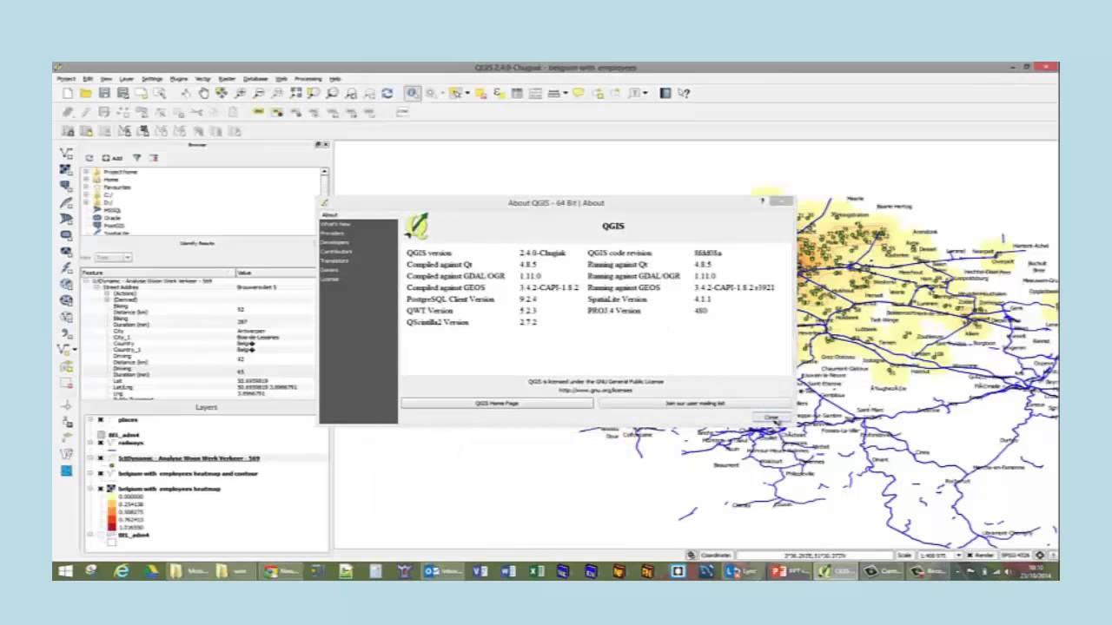Toggle visibility of Analyse Woon Werk Verkeer layer

[101, 458]
